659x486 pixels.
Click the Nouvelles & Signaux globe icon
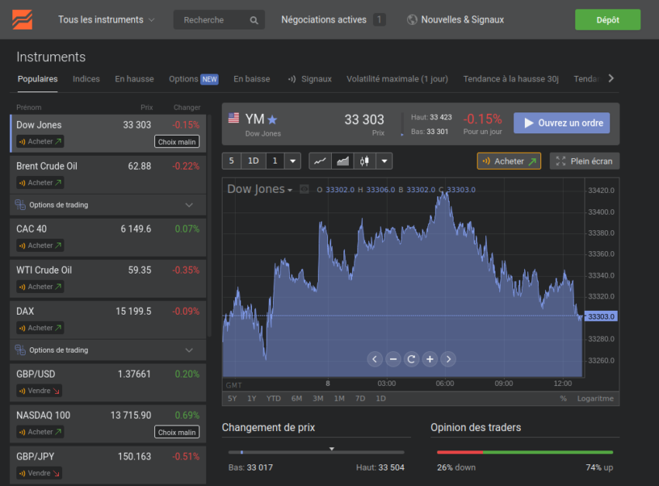click(x=411, y=19)
